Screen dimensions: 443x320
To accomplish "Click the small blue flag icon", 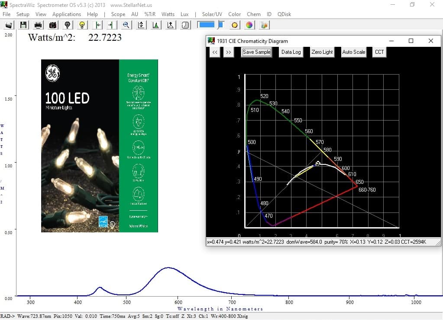I will pyautogui.click(x=221, y=25).
